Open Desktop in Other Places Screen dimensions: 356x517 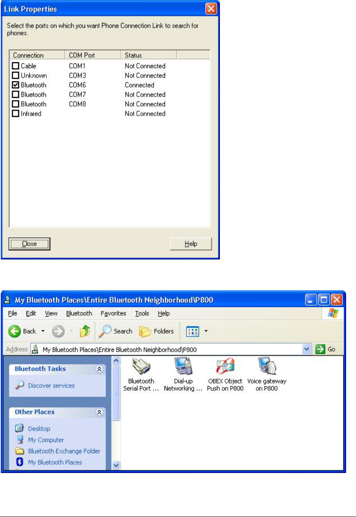click(33, 429)
